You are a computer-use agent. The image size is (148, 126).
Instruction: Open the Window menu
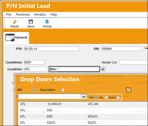(40, 14)
